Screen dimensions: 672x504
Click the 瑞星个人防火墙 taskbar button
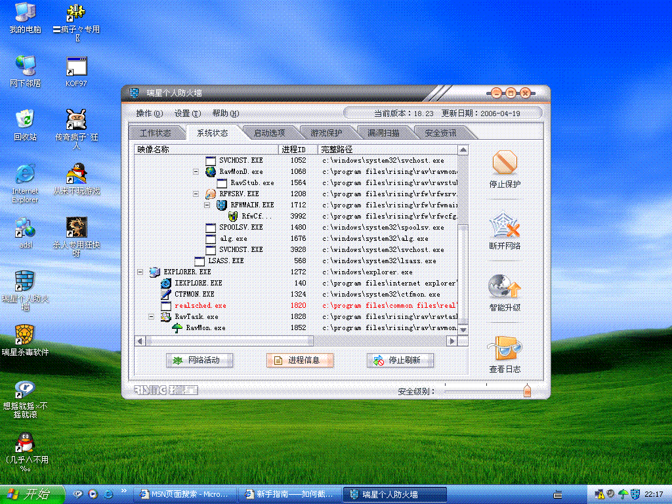click(394, 495)
